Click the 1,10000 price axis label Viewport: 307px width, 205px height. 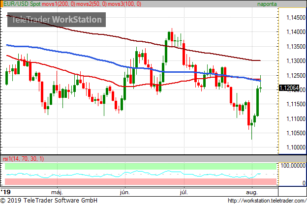point(296,147)
